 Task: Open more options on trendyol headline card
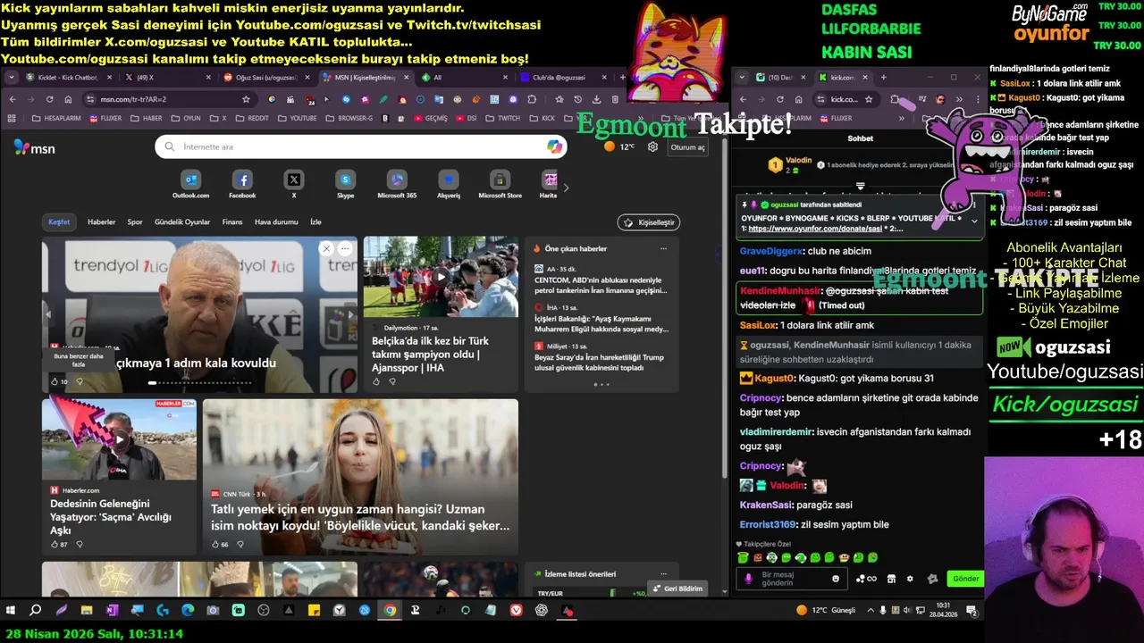point(344,248)
